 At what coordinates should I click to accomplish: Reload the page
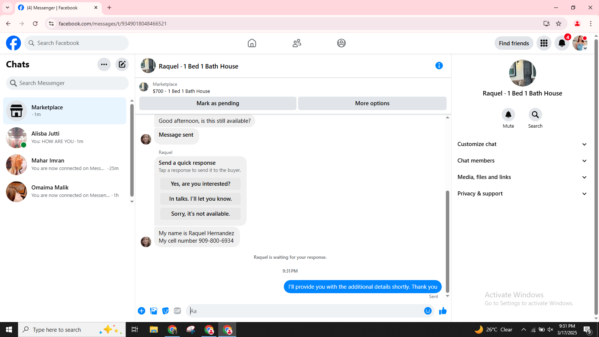tap(35, 24)
